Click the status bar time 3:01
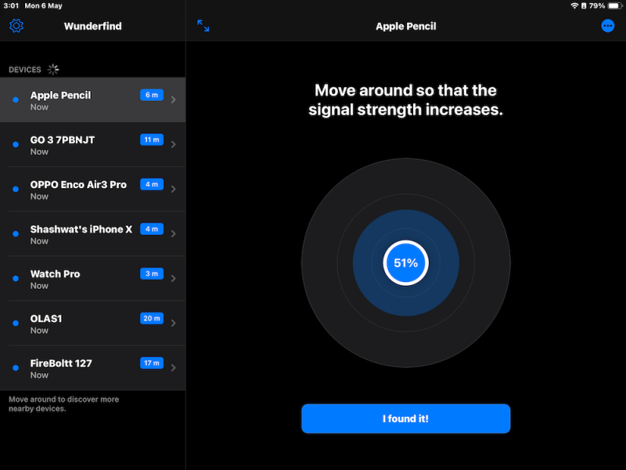The width and height of the screenshot is (626, 470). [x=11, y=5]
